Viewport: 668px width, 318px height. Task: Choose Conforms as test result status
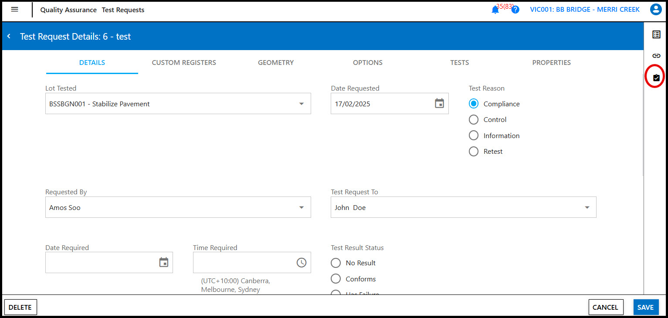(336, 279)
